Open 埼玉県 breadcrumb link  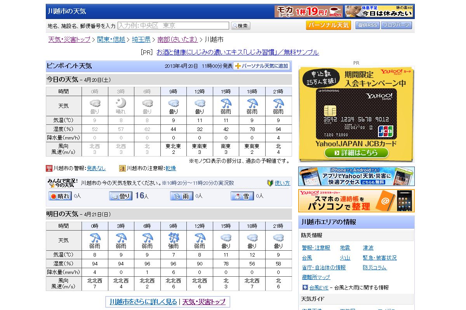[x=141, y=40]
